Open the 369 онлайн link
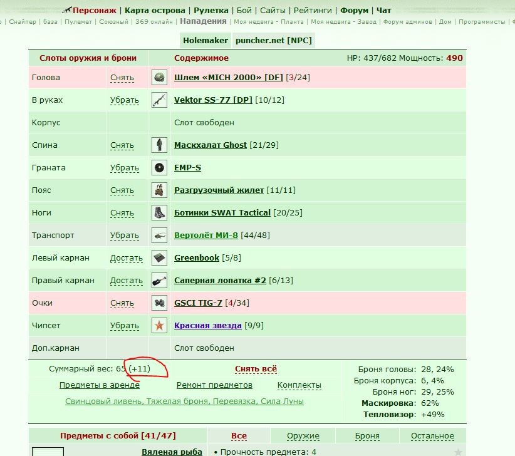The image size is (515, 456). coord(154,22)
